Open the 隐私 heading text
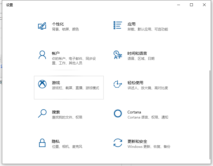The width and height of the screenshot is (213, 166). coord(56,141)
